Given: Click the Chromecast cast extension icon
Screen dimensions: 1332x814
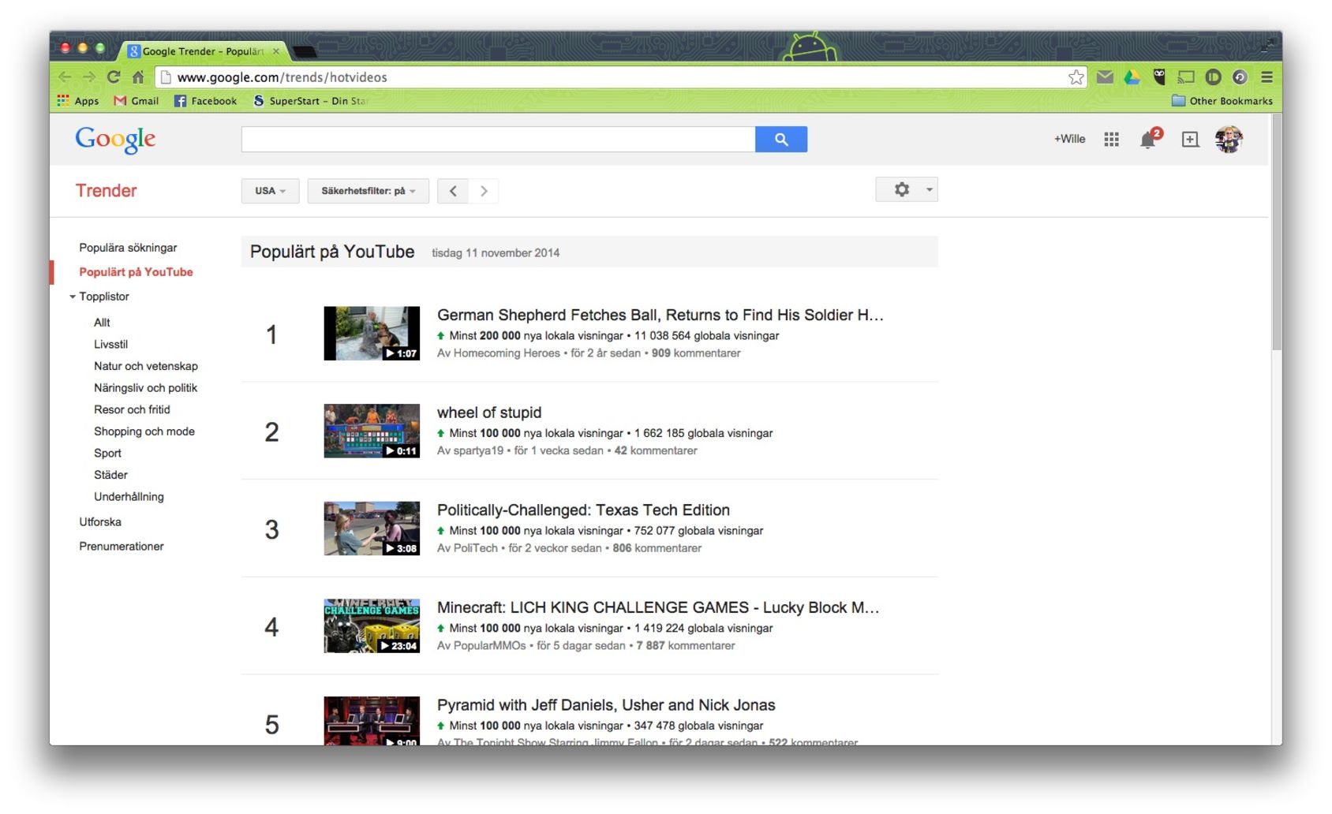Looking at the screenshot, I should tap(1186, 77).
